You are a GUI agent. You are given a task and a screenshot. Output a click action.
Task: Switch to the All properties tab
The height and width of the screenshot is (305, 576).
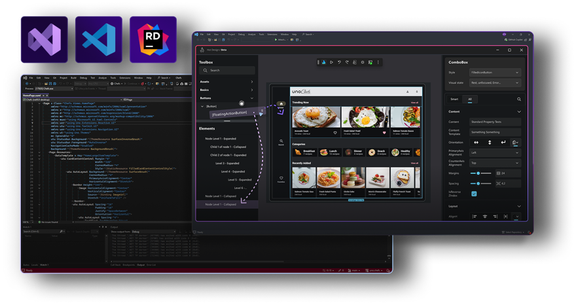(x=469, y=99)
